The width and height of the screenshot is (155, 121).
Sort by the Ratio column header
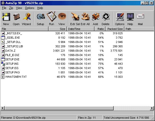coord(100,29)
